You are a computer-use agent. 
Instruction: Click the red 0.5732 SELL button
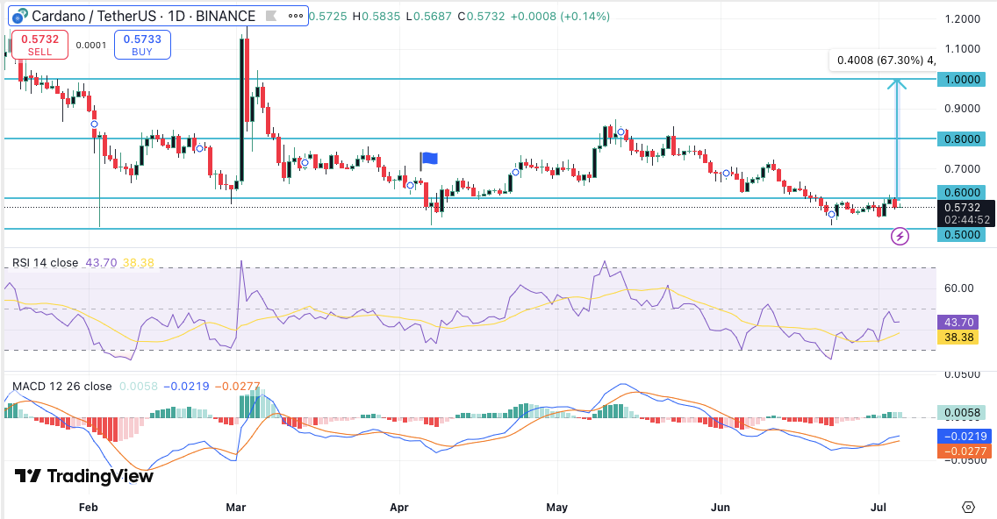pos(39,45)
